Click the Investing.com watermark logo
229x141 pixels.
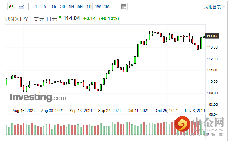pyautogui.click(x=38, y=97)
